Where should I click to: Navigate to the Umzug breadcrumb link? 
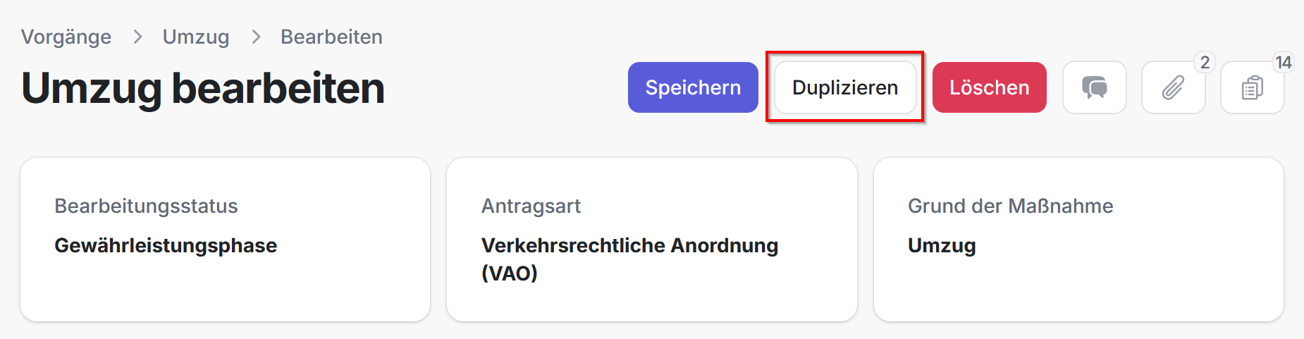(196, 37)
